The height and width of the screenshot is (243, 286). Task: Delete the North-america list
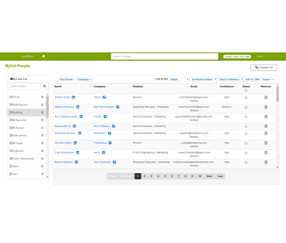click(x=42, y=136)
